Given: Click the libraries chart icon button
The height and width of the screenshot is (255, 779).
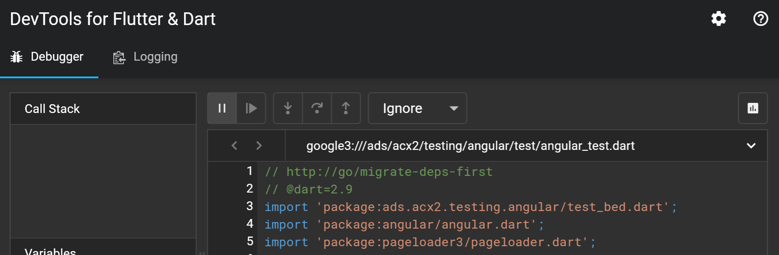Looking at the screenshot, I should point(753,108).
